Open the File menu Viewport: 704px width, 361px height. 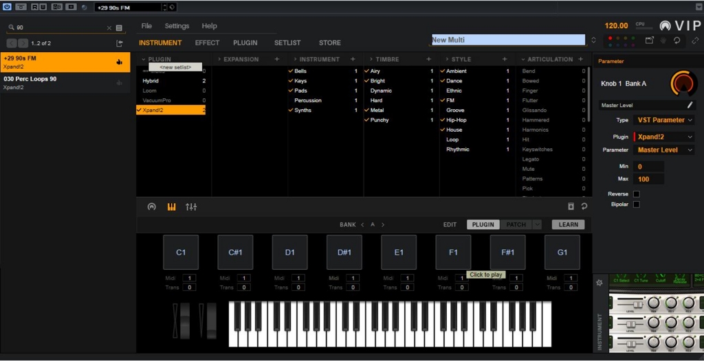(x=146, y=26)
